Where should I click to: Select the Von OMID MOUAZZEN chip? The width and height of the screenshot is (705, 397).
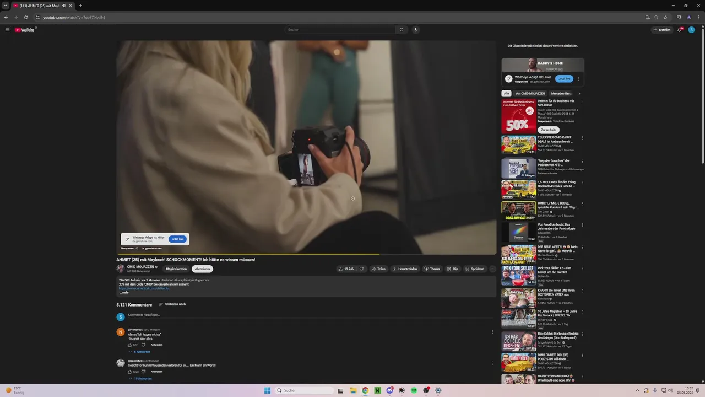click(530, 94)
